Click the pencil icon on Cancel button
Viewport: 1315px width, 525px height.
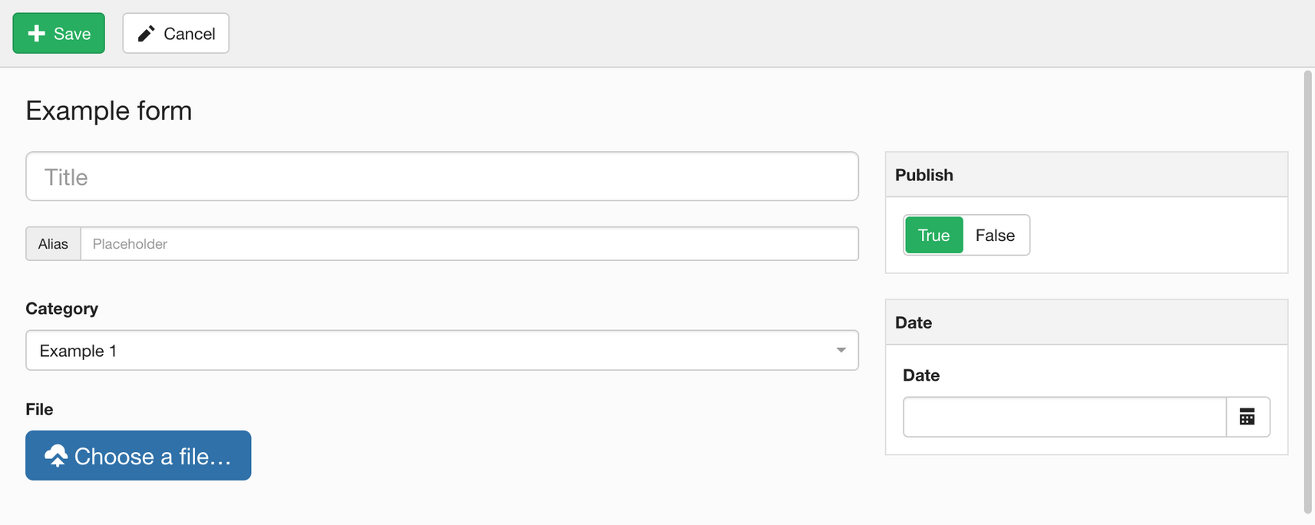[x=146, y=33]
